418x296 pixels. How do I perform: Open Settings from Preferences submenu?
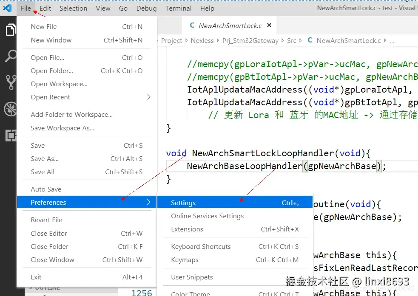[235, 203]
